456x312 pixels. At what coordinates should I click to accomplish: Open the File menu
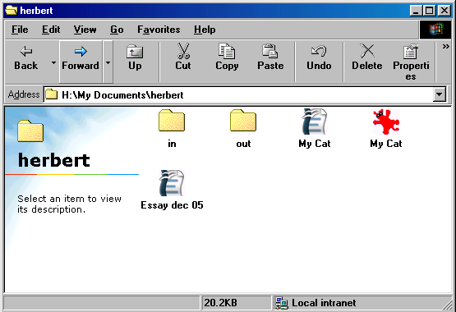point(20,30)
